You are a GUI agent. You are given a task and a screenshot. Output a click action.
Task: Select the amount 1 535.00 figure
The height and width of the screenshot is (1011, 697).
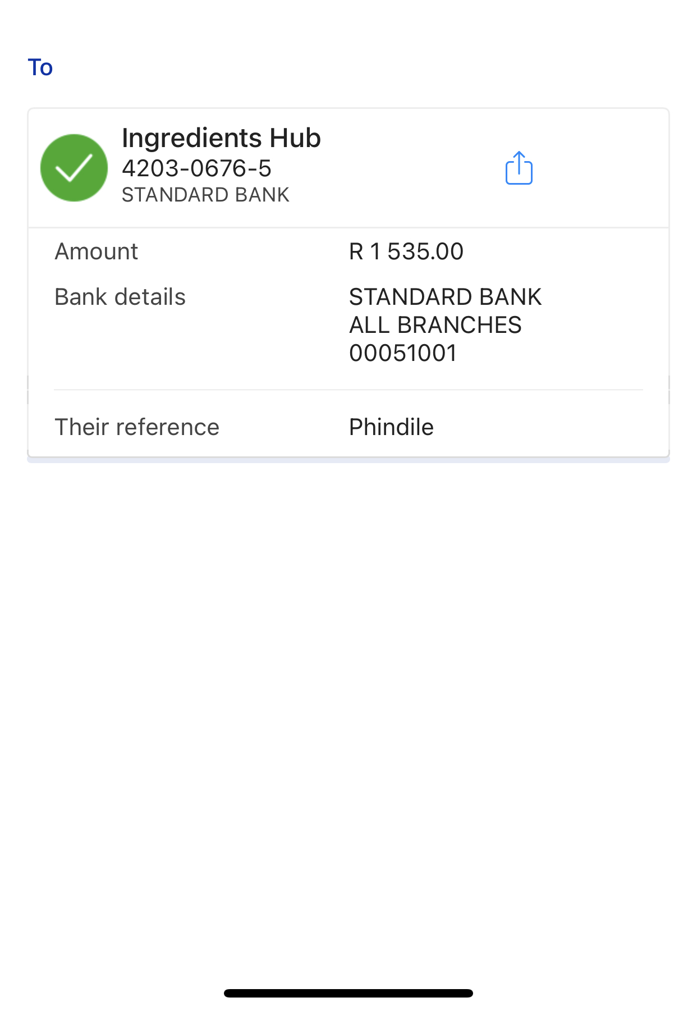pyautogui.click(x=416, y=251)
